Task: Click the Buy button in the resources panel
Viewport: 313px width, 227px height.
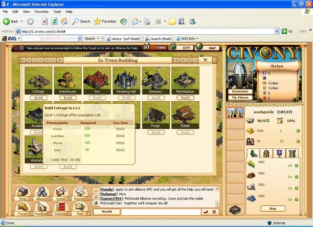Action: click(x=273, y=208)
